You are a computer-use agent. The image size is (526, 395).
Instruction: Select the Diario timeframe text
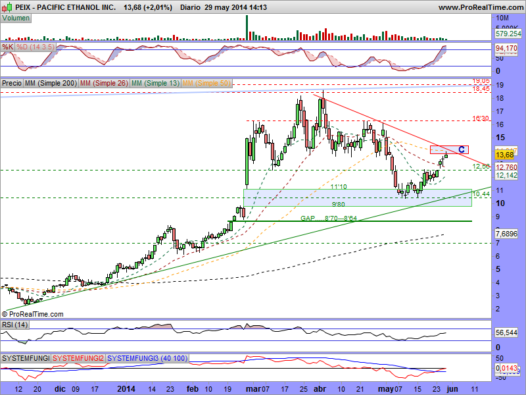click(190, 7)
